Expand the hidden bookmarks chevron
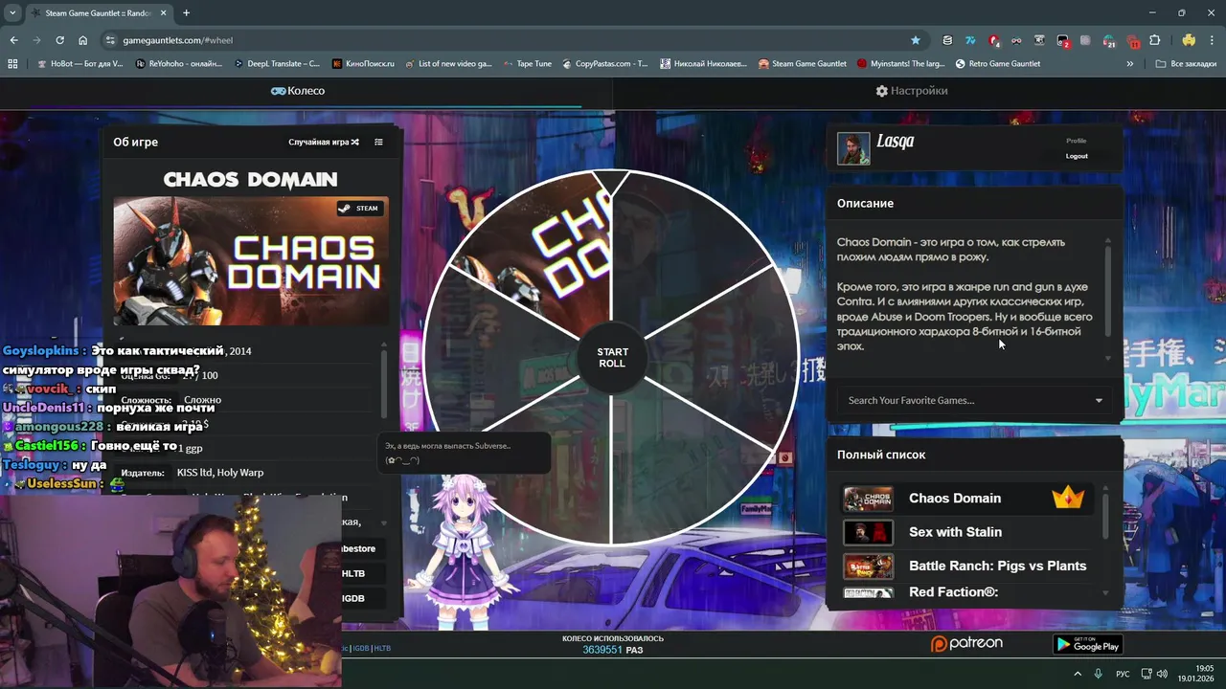This screenshot has width=1226, height=689. coord(1130,64)
